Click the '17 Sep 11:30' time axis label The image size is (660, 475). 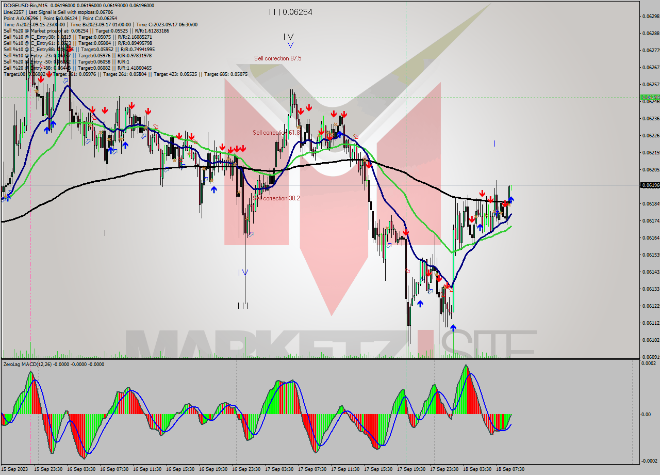pos(345,469)
